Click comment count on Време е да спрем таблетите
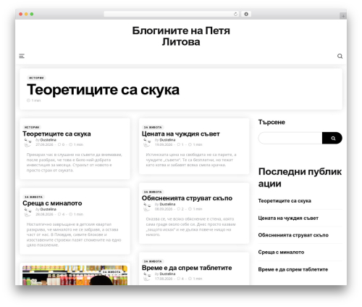 pyautogui.click(x=180, y=279)
